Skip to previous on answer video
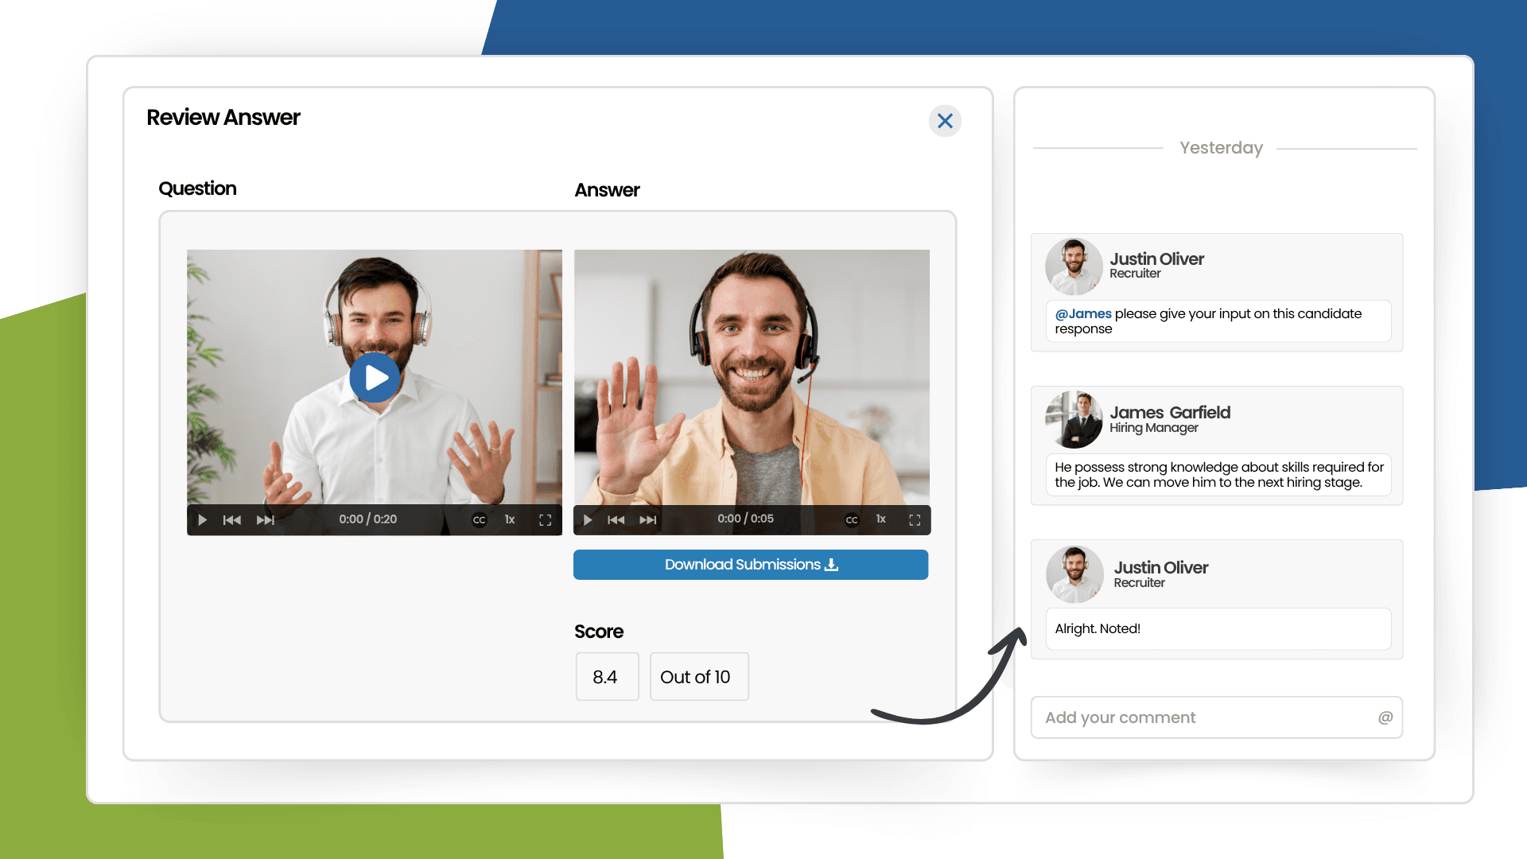Viewport: 1527px width, 859px height. pyautogui.click(x=616, y=520)
